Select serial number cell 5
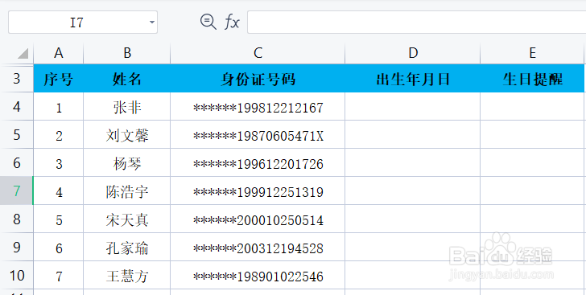Image resolution: width=586 pixels, height=295 pixels. [58, 219]
